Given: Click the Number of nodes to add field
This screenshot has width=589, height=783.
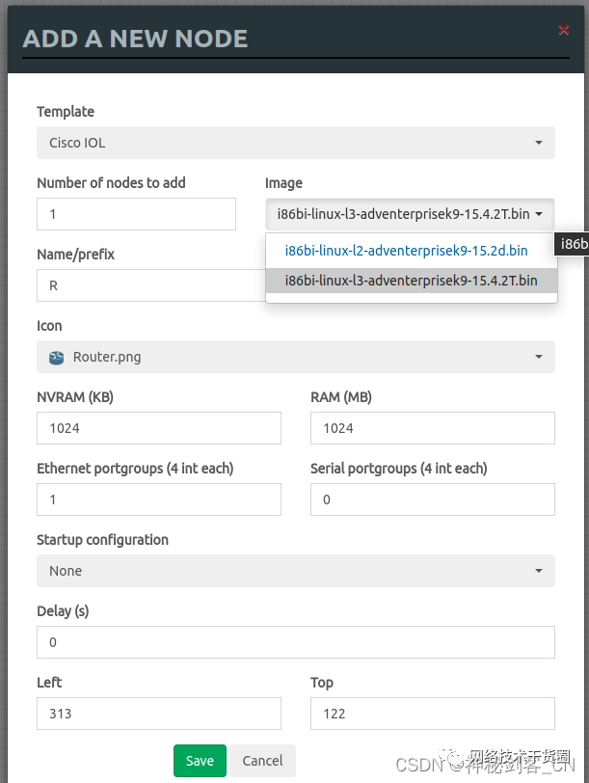Looking at the screenshot, I should (136, 214).
